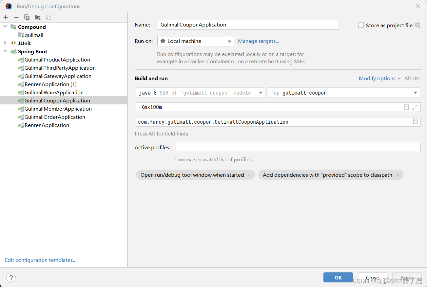Remove the Open run/debug tool window option
Image resolution: width=427 pixels, height=287 pixels.
point(249,175)
